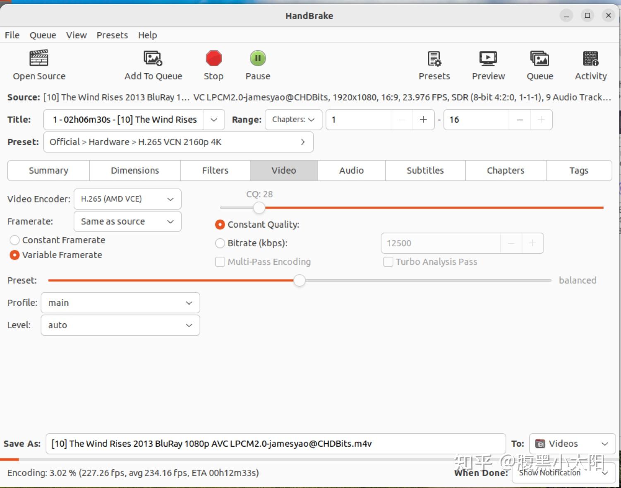Open the Activity log window
Image resolution: width=621 pixels, height=488 pixels.
(590, 65)
